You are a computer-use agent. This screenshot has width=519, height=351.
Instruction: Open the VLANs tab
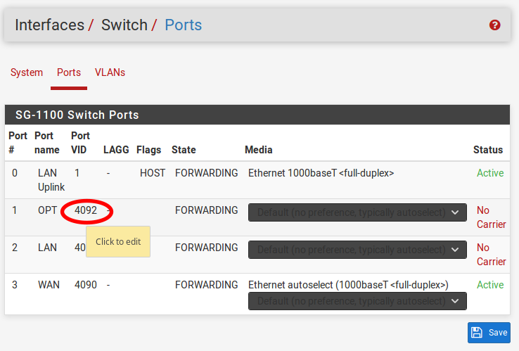tap(110, 72)
